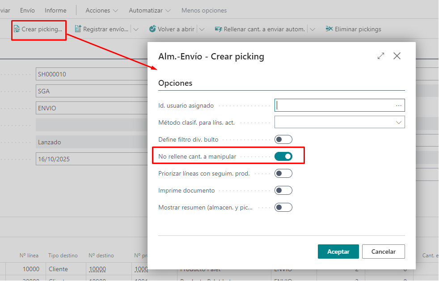Expand the Automatizar menu

click(150, 10)
